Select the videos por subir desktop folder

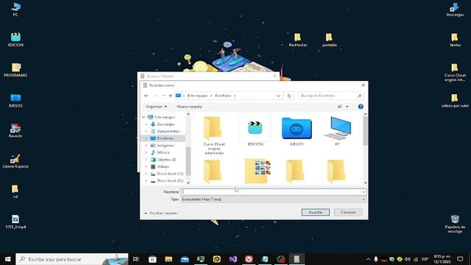455,100
